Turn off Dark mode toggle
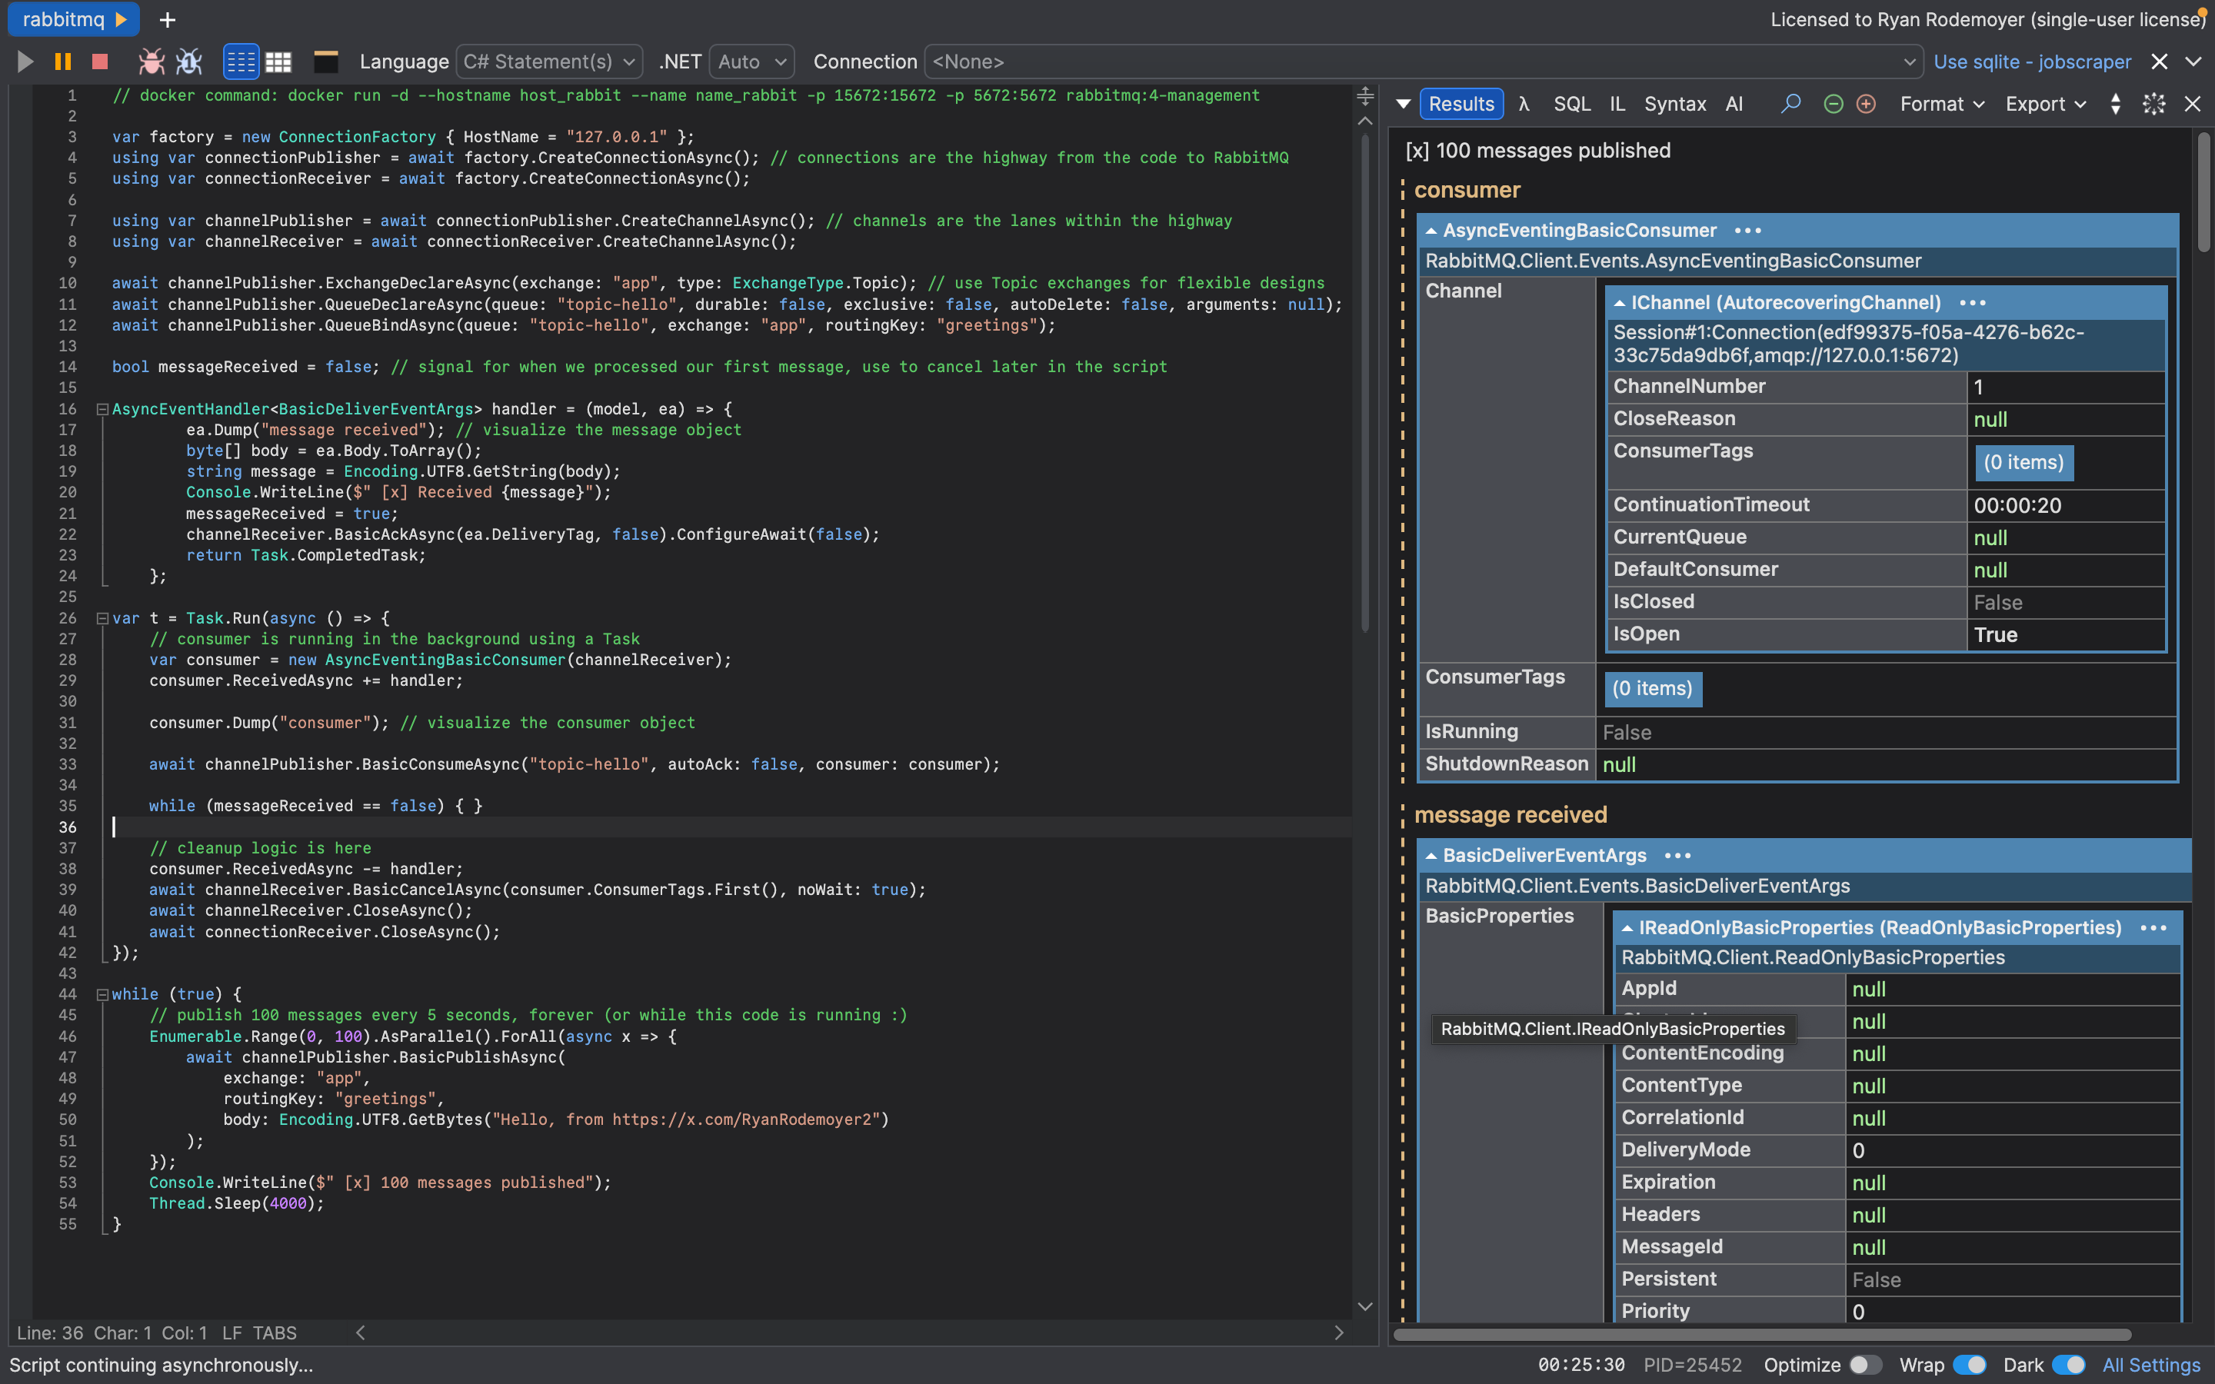Screen dimensions: 2215x1384 pos(2070,1364)
